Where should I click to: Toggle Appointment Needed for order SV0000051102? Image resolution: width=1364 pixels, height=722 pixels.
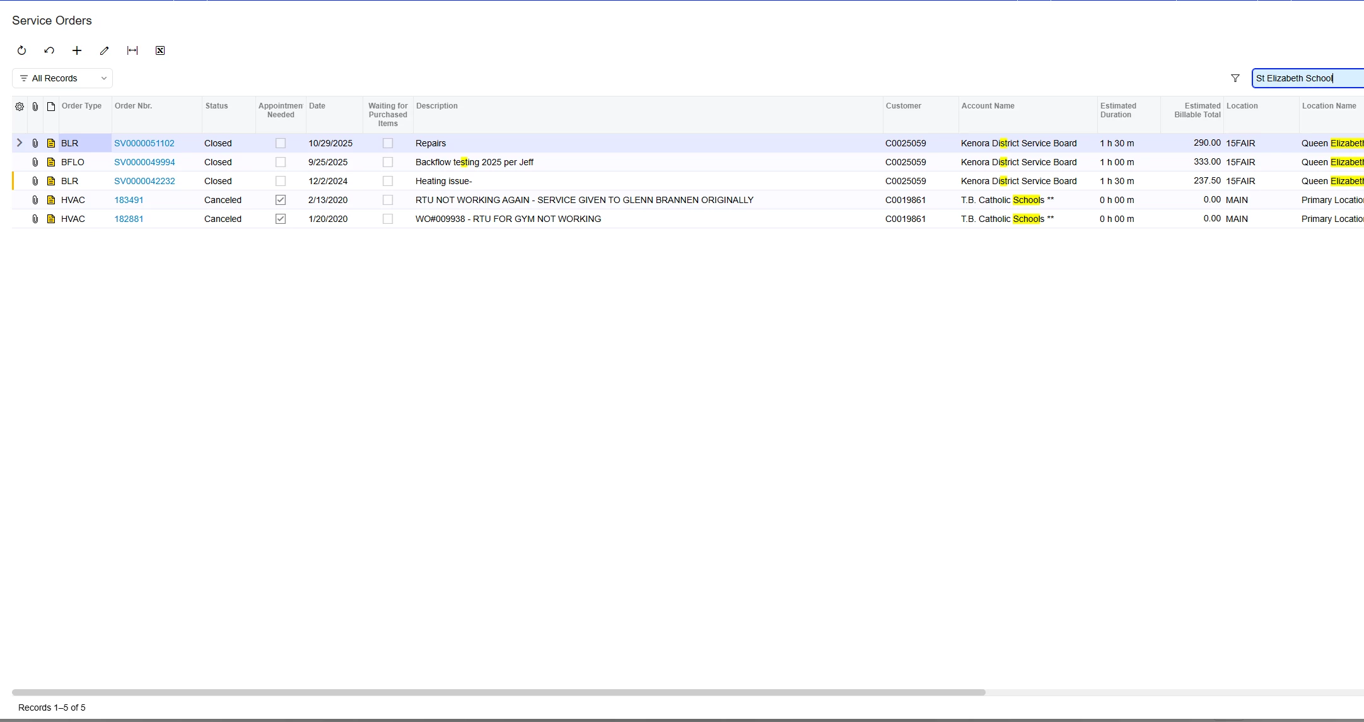coord(281,143)
